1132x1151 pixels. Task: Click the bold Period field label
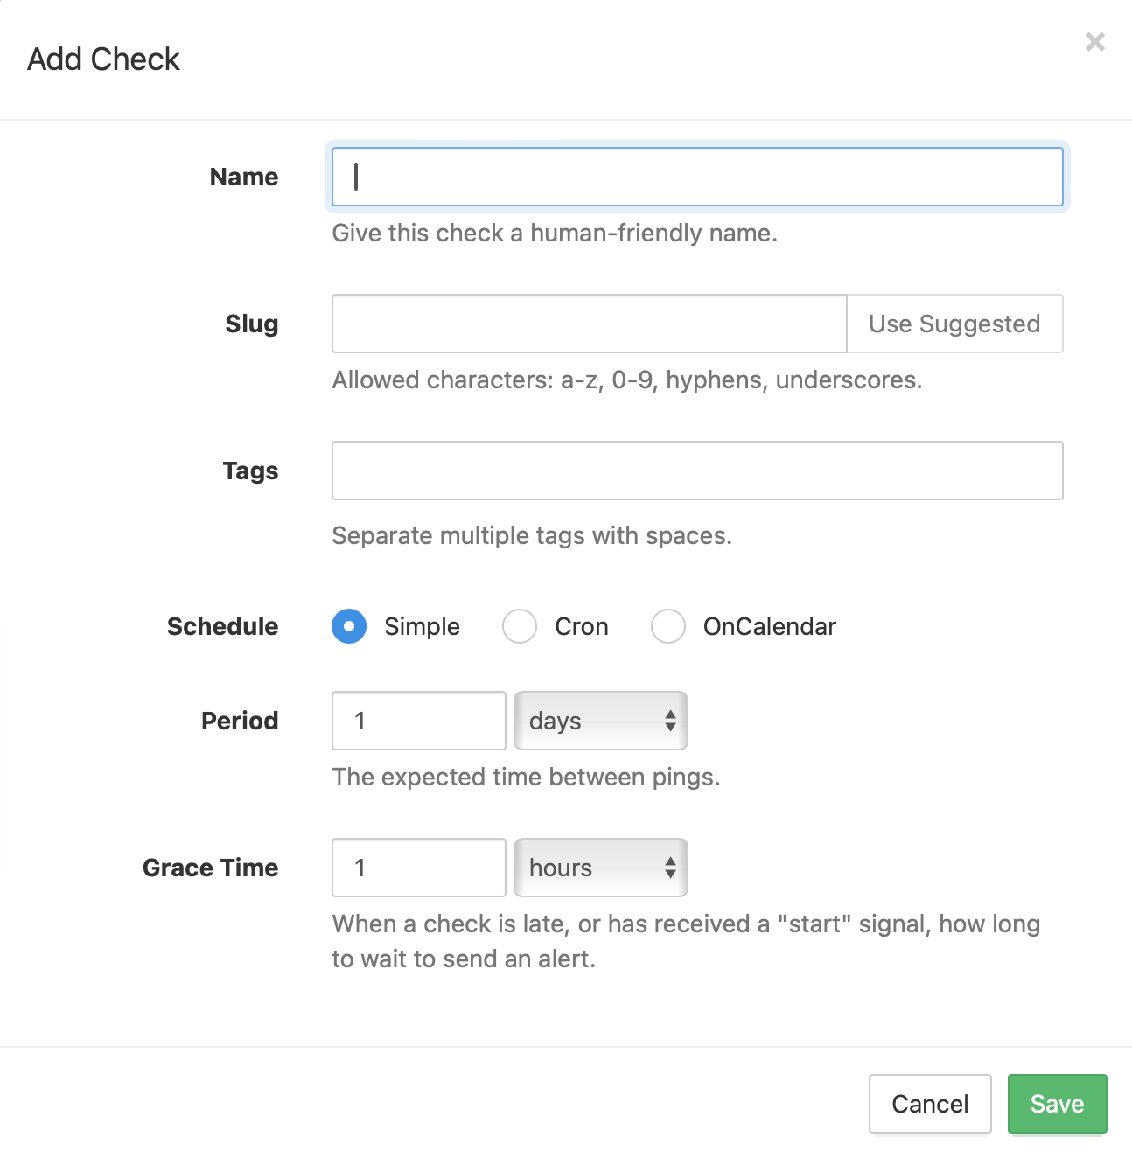pos(240,721)
